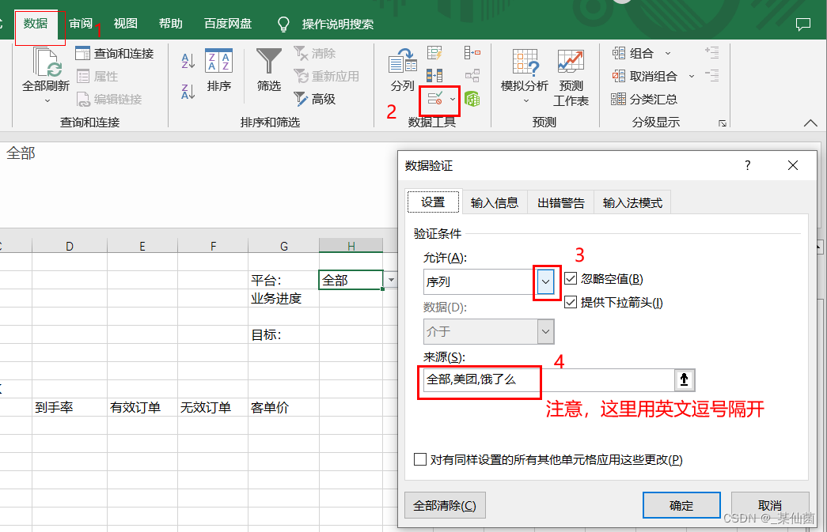
Task: Open the 排序 custom sort dialog
Action: [x=219, y=70]
